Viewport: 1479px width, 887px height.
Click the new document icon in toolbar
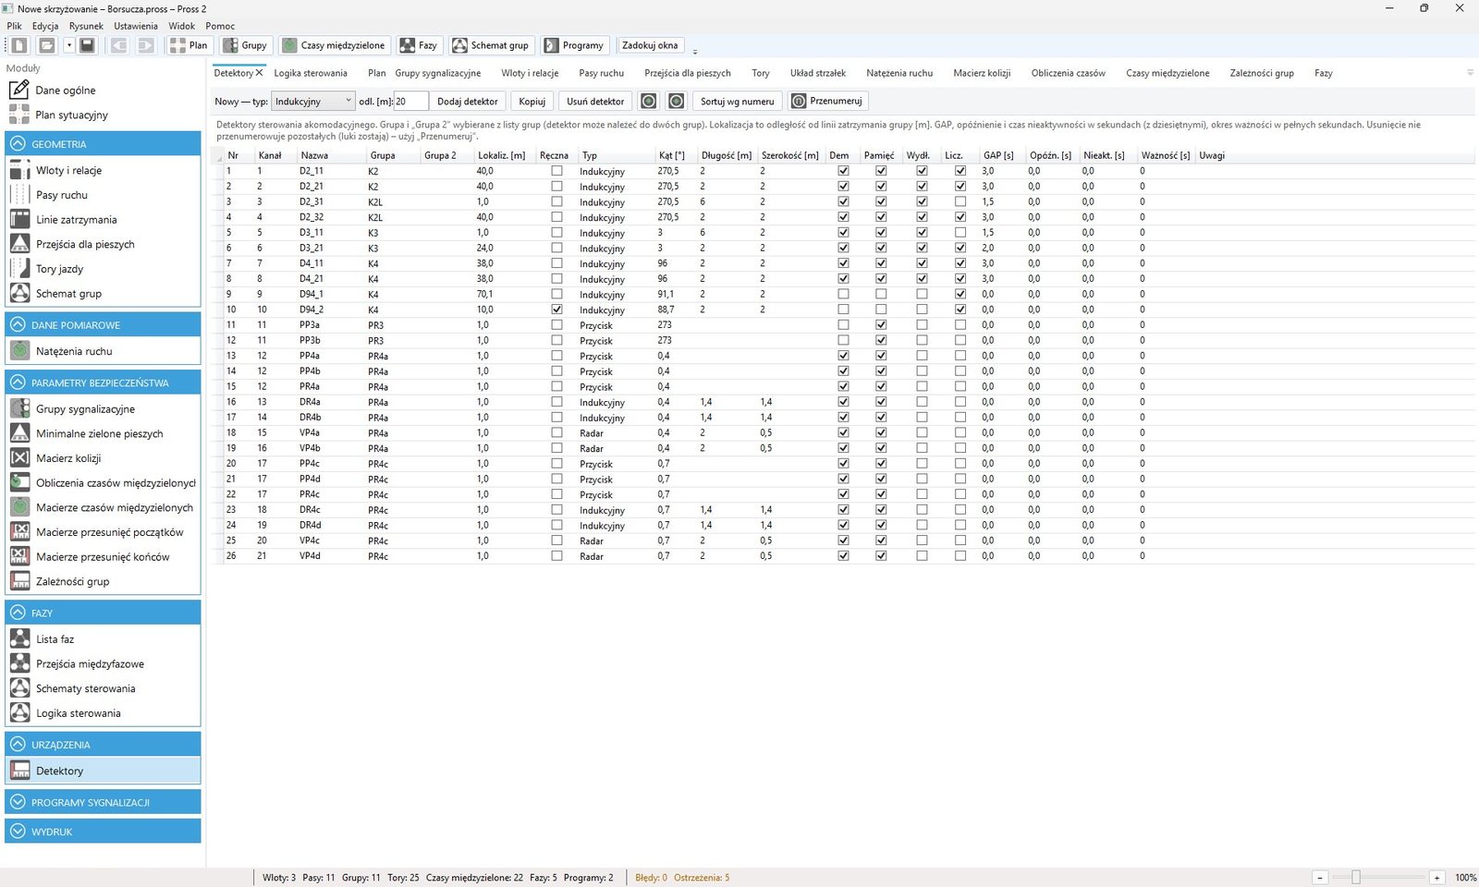pyautogui.click(x=19, y=45)
